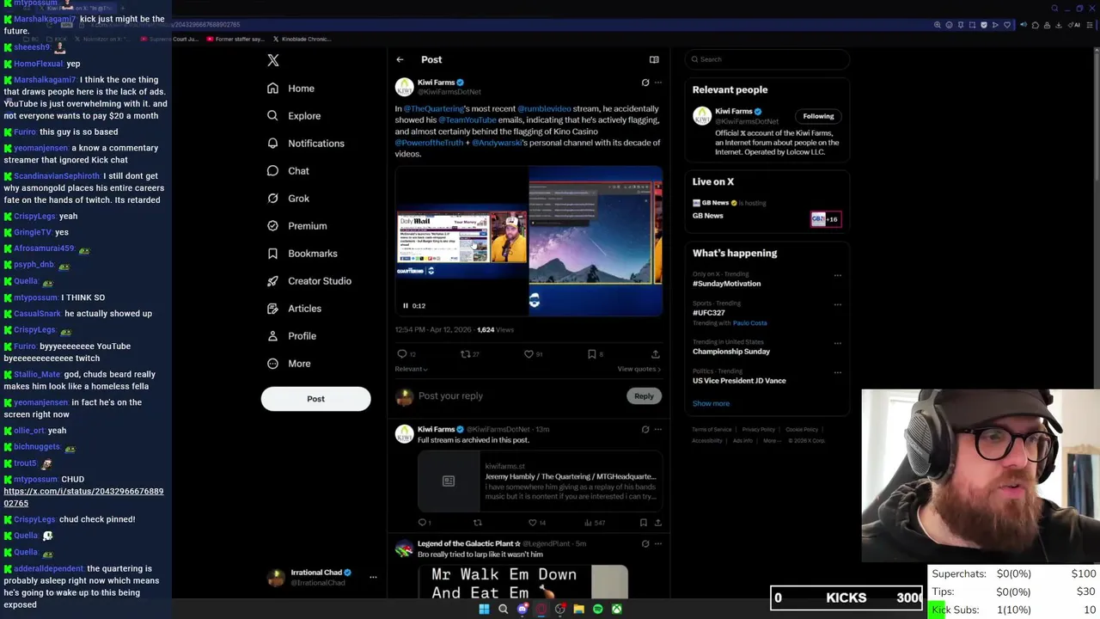Open Xbox app from taskbar
This screenshot has height=619, width=1100.
(x=616, y=610)
